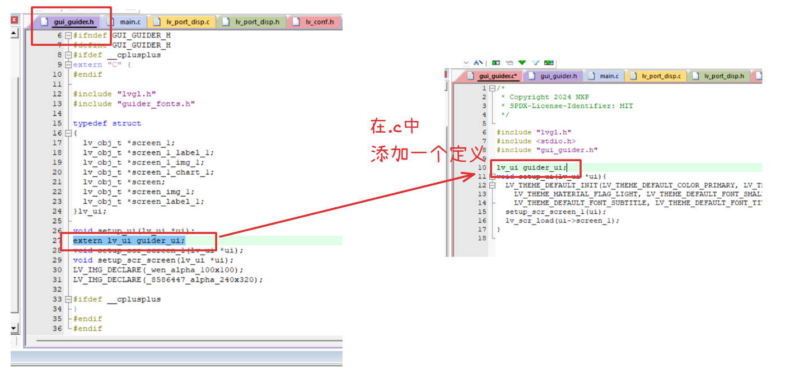Click 'LV_THEME_DEFAULT_FONT_SUBTITLE' line 14
This screenshot has height=369, width=795.
(581, 203)
